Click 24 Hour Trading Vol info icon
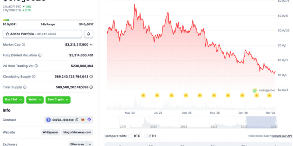 point(36,66)
